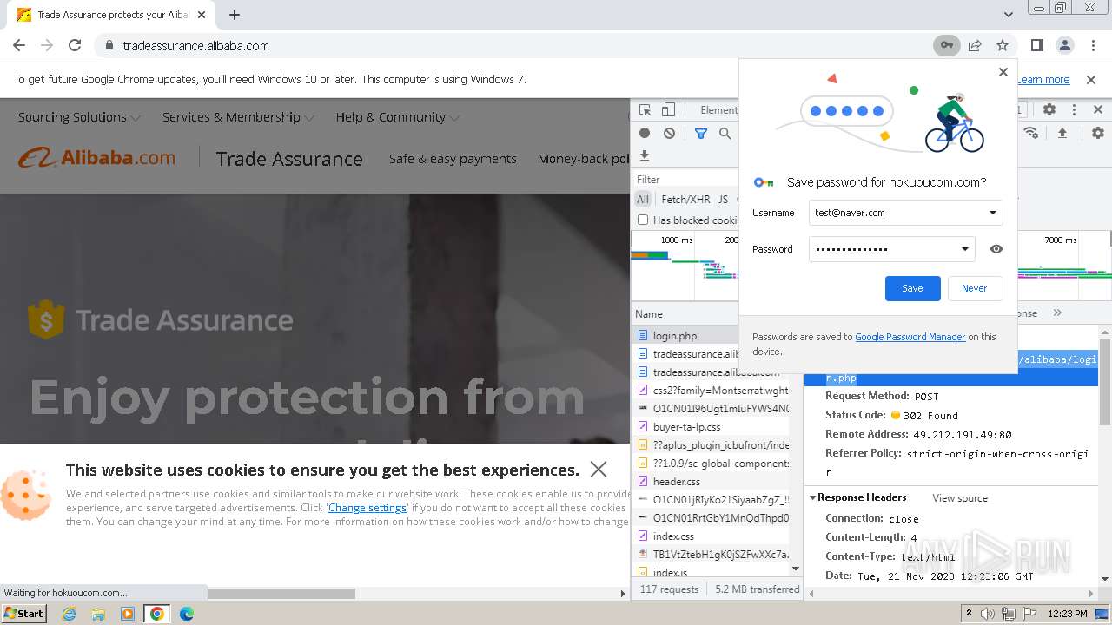The height and width of the screenshot is (625, 1112).
Task: Open Internet Explorer from taskbar
Action: pos(69,614)
